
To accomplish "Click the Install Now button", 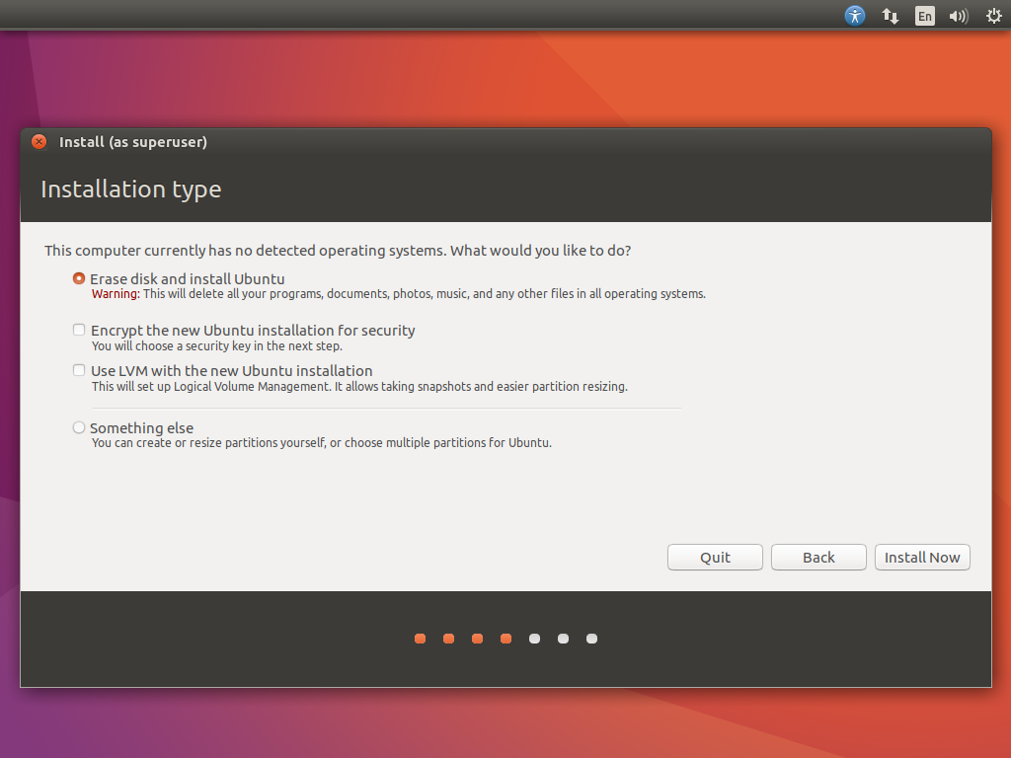I will 922,558.
